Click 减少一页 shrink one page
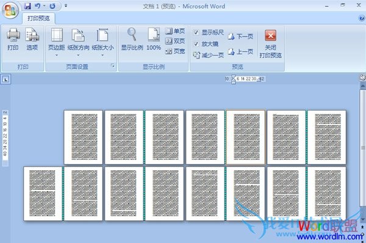The image size is (366, 243). pos(209,55)
